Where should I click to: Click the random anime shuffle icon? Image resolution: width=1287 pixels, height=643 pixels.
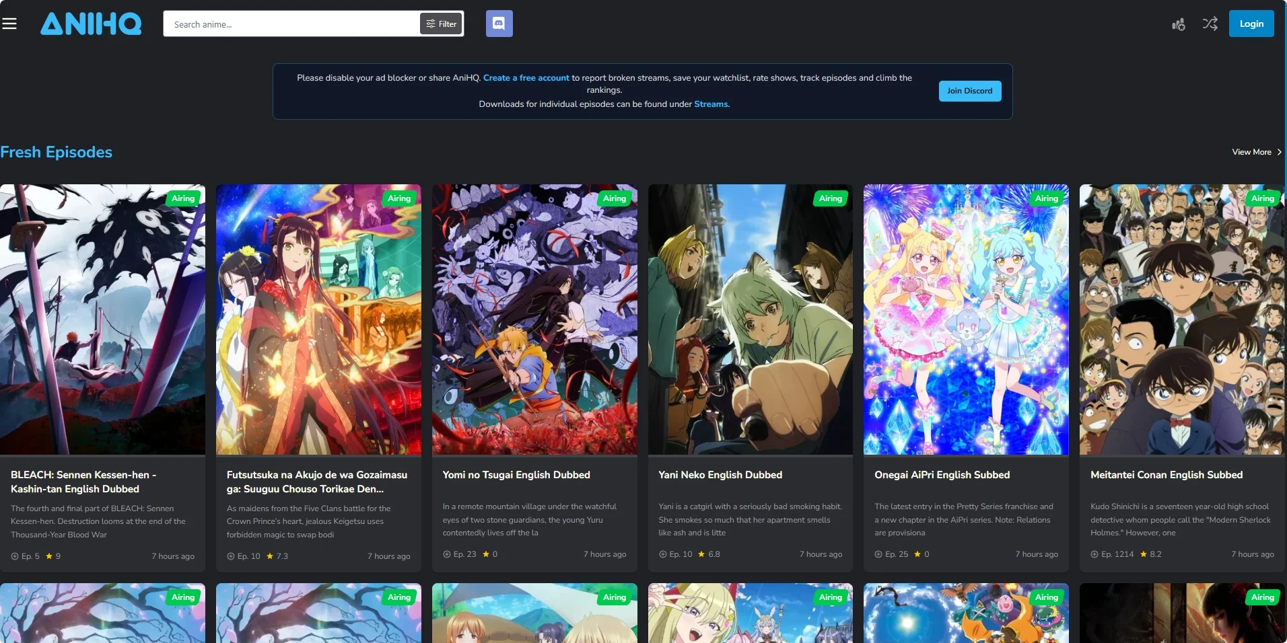click(1210, 24)
